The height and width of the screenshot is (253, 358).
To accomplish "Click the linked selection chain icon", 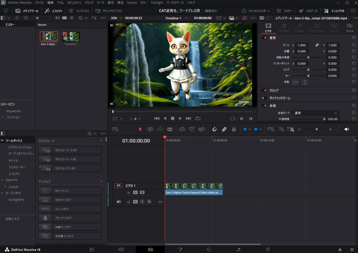I will tap(224, 129).
